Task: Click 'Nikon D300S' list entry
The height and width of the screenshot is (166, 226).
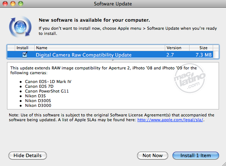Action: [38, 101]
